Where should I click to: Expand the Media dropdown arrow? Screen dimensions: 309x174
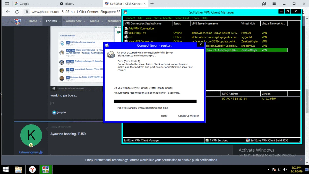tap(102, 21)
